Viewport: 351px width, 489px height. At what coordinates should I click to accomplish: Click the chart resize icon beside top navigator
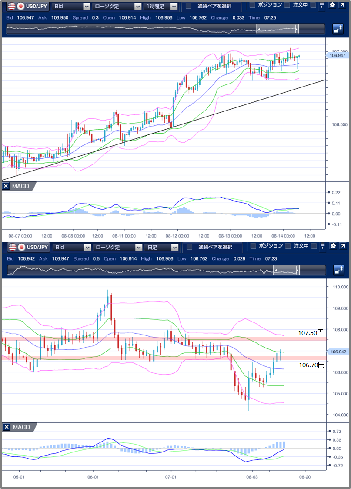click(338, 29)
